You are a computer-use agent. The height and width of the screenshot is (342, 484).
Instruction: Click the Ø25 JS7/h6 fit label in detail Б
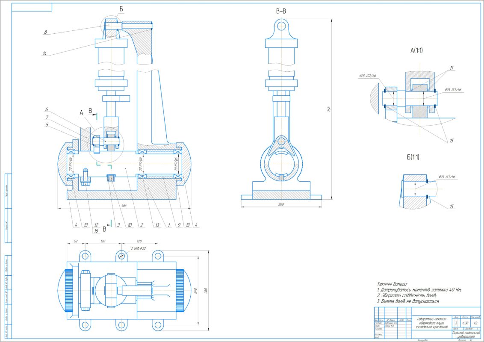tap(447, 177)
